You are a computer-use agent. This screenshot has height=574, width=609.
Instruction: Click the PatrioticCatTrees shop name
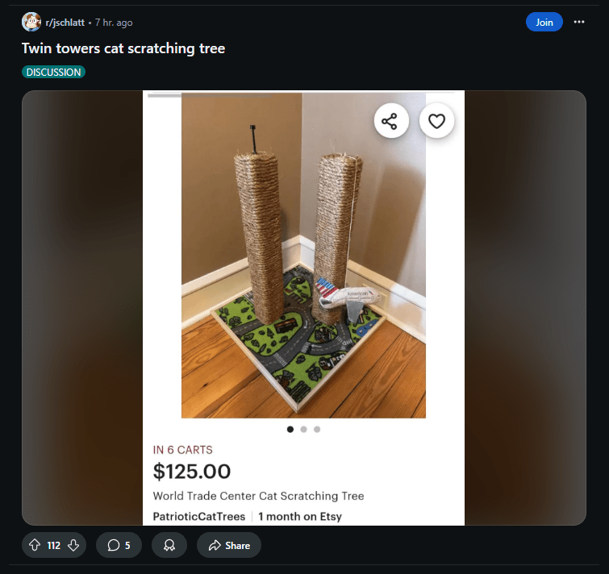coord(199,517)
